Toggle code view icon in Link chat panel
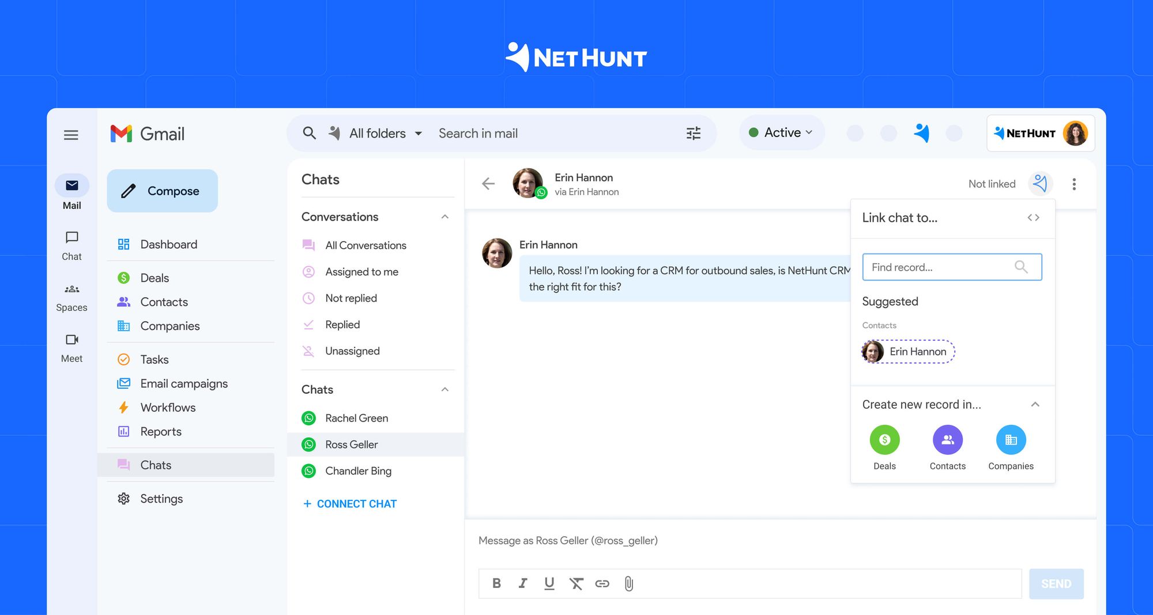Screen dimensions: 1153x615 [1034, 218]
